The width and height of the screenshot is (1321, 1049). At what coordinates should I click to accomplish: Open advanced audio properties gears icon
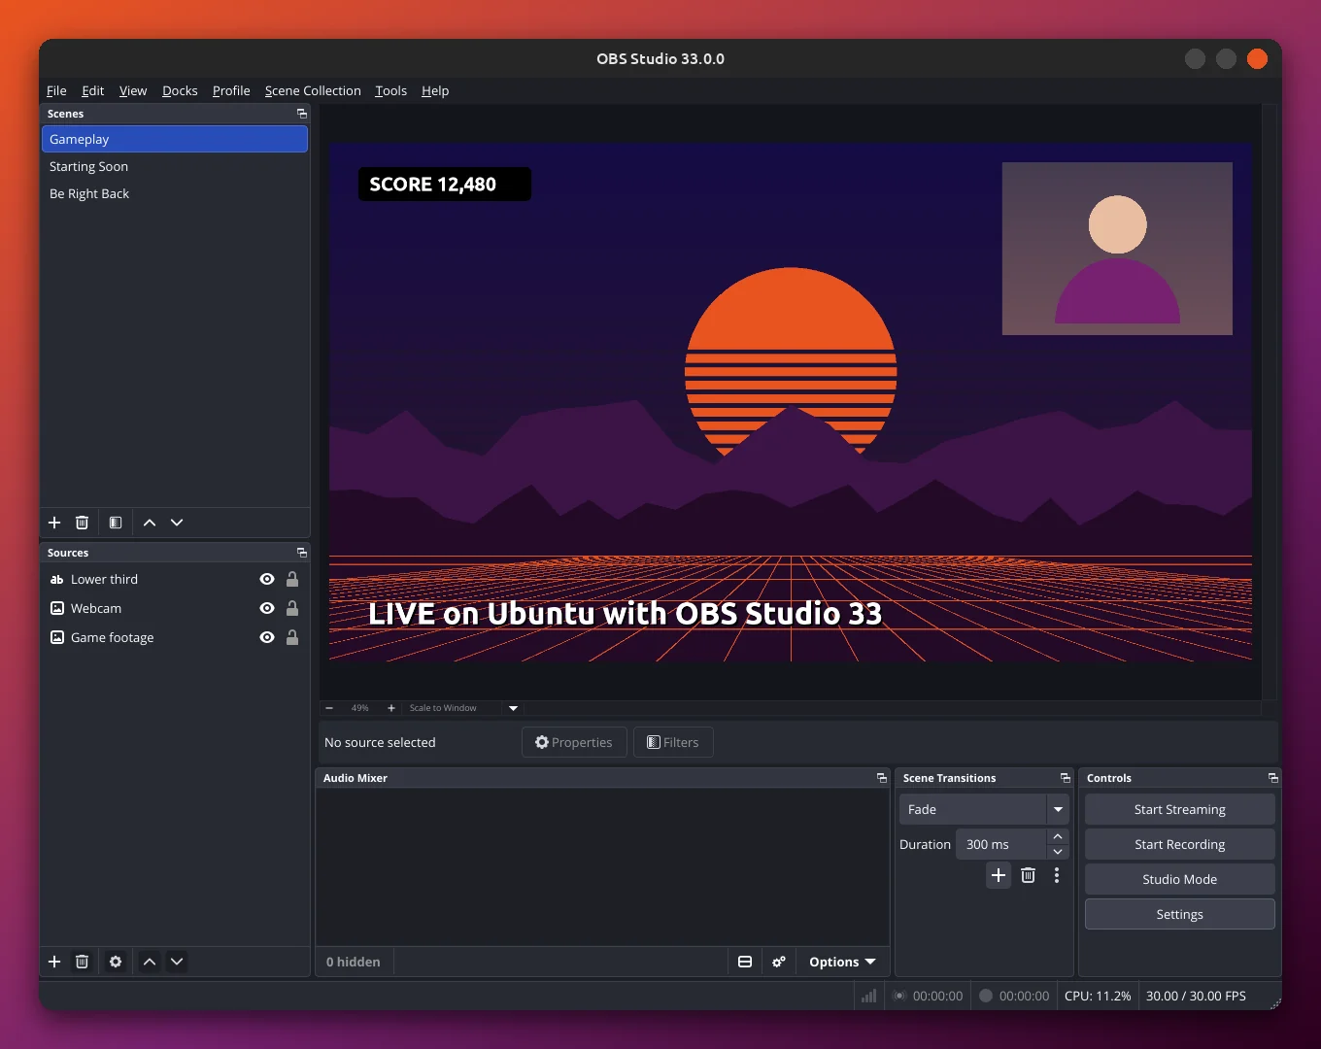click(x=779, y=962)
